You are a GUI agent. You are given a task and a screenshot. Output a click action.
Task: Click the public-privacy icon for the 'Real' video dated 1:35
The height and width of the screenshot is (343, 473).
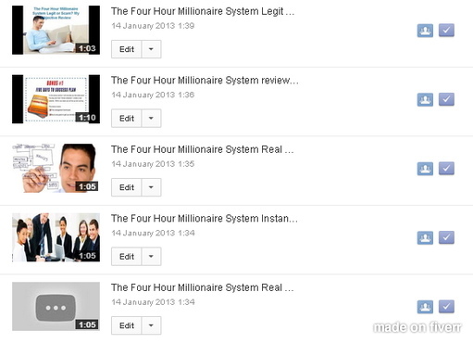[425, 169]
